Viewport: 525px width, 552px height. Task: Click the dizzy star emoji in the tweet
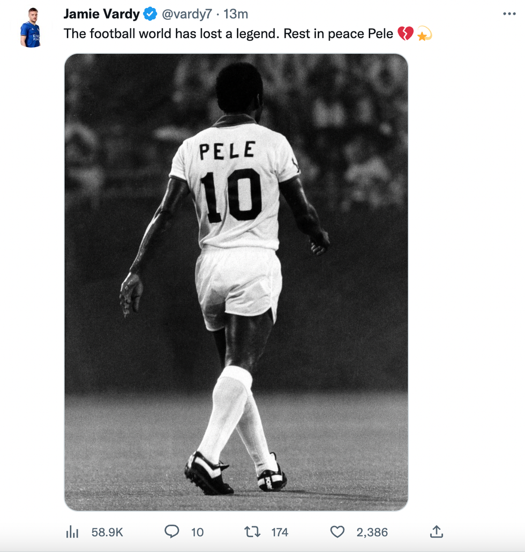tap(424, 34)
